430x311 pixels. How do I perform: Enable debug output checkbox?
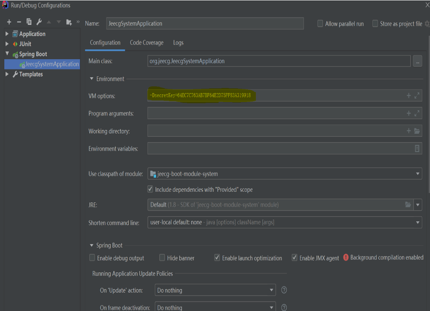pos(92,258)
